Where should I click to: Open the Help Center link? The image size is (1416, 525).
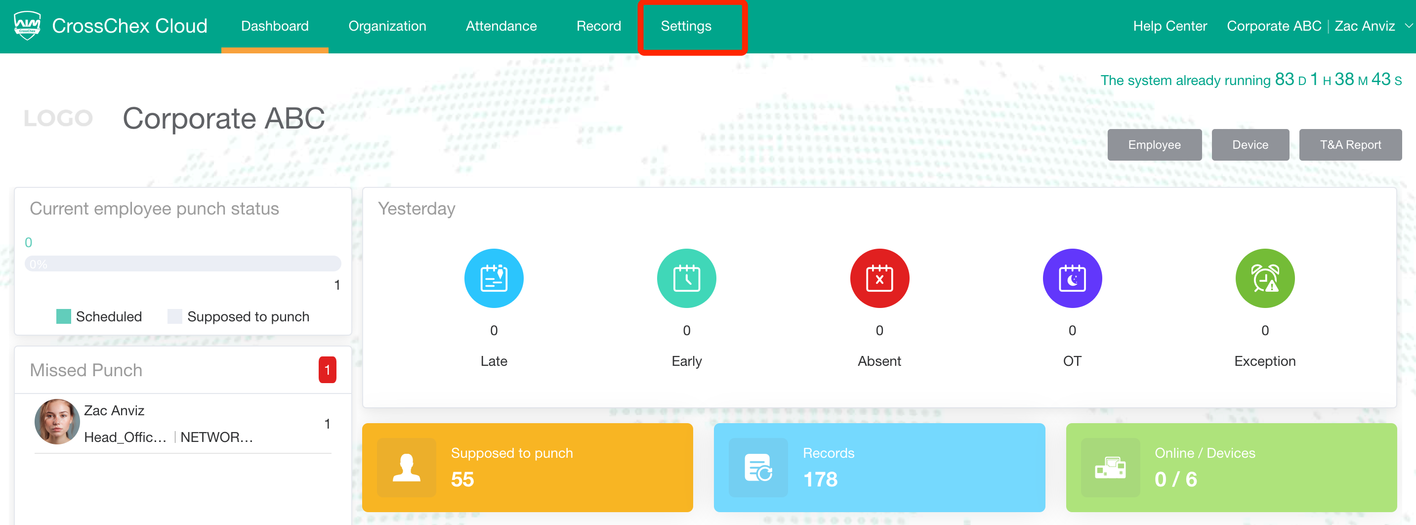click(1169, 26)
